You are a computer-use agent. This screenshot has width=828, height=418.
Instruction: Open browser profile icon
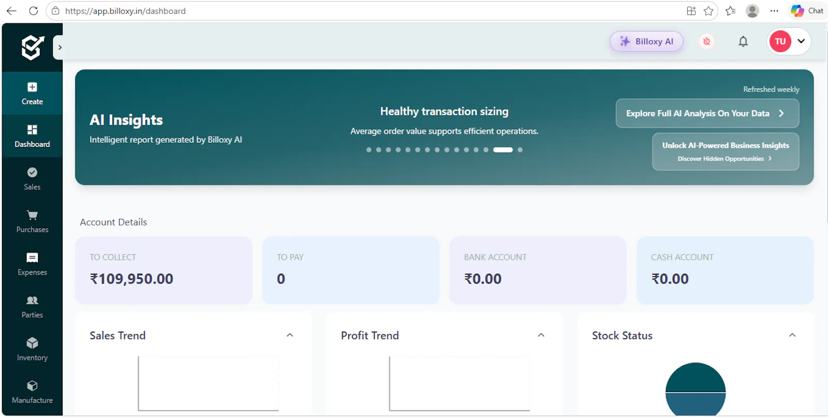pos(752,11)
